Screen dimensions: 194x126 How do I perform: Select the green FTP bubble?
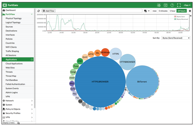click(x=80, y=61)
